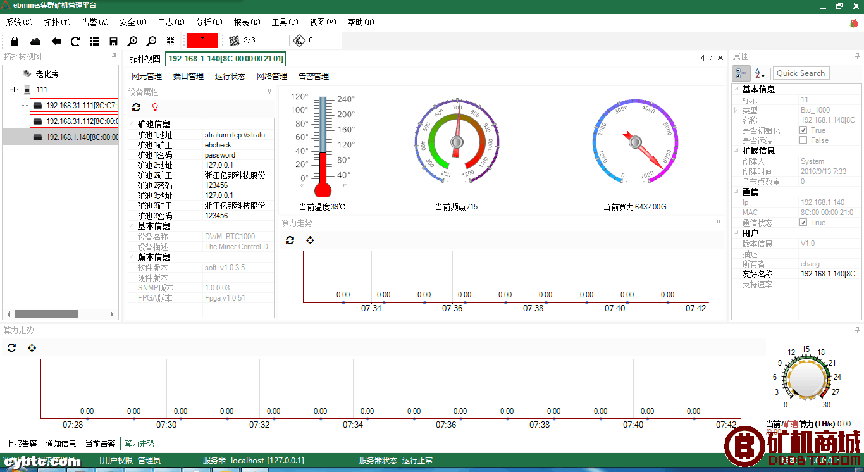
Task: Open the 拓扑(T) menu
Action: point(58,22)
